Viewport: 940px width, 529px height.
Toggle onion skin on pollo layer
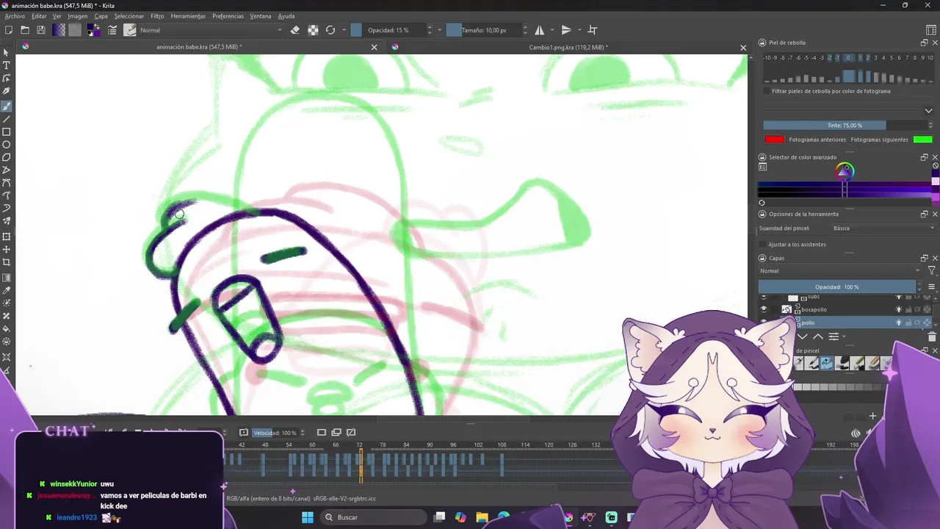coord(898,323)
